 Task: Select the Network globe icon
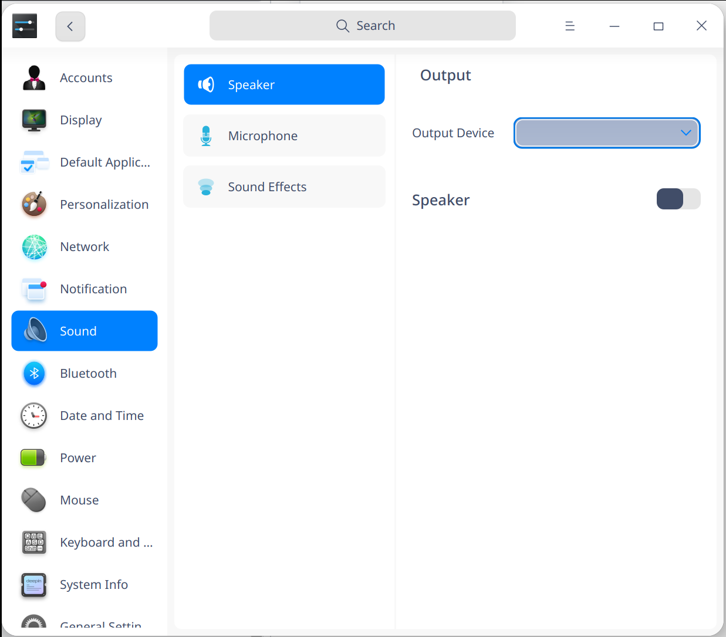coord(33,246)
